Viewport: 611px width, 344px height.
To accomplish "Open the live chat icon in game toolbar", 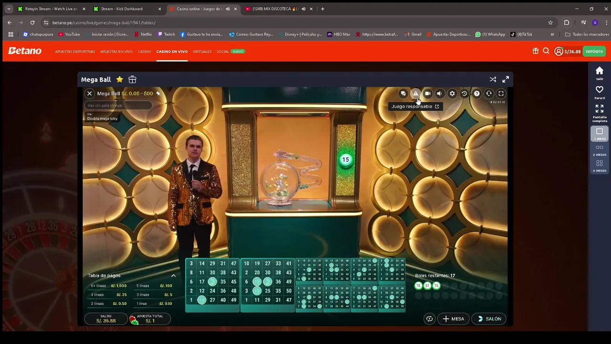I will 403,94.
